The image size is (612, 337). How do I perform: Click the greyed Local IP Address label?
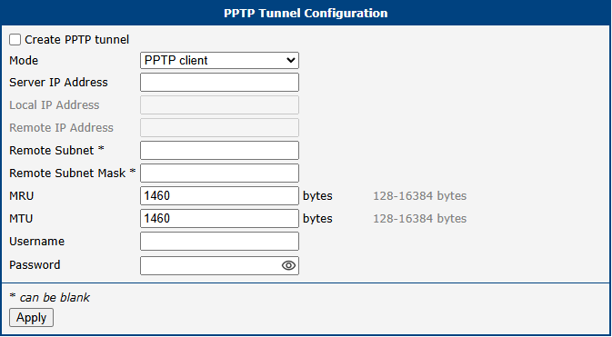(x=55, y=105)
